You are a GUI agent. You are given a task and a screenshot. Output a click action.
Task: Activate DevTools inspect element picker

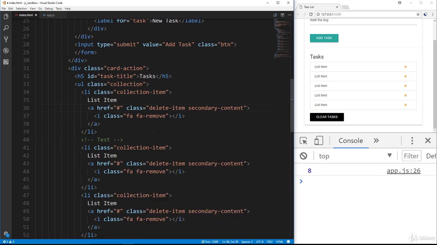(x=304, y=141)
